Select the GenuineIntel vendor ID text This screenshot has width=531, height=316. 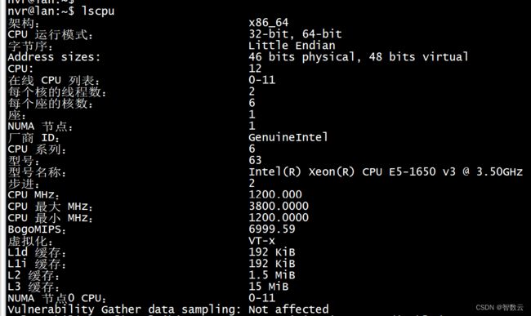(288, 137)
